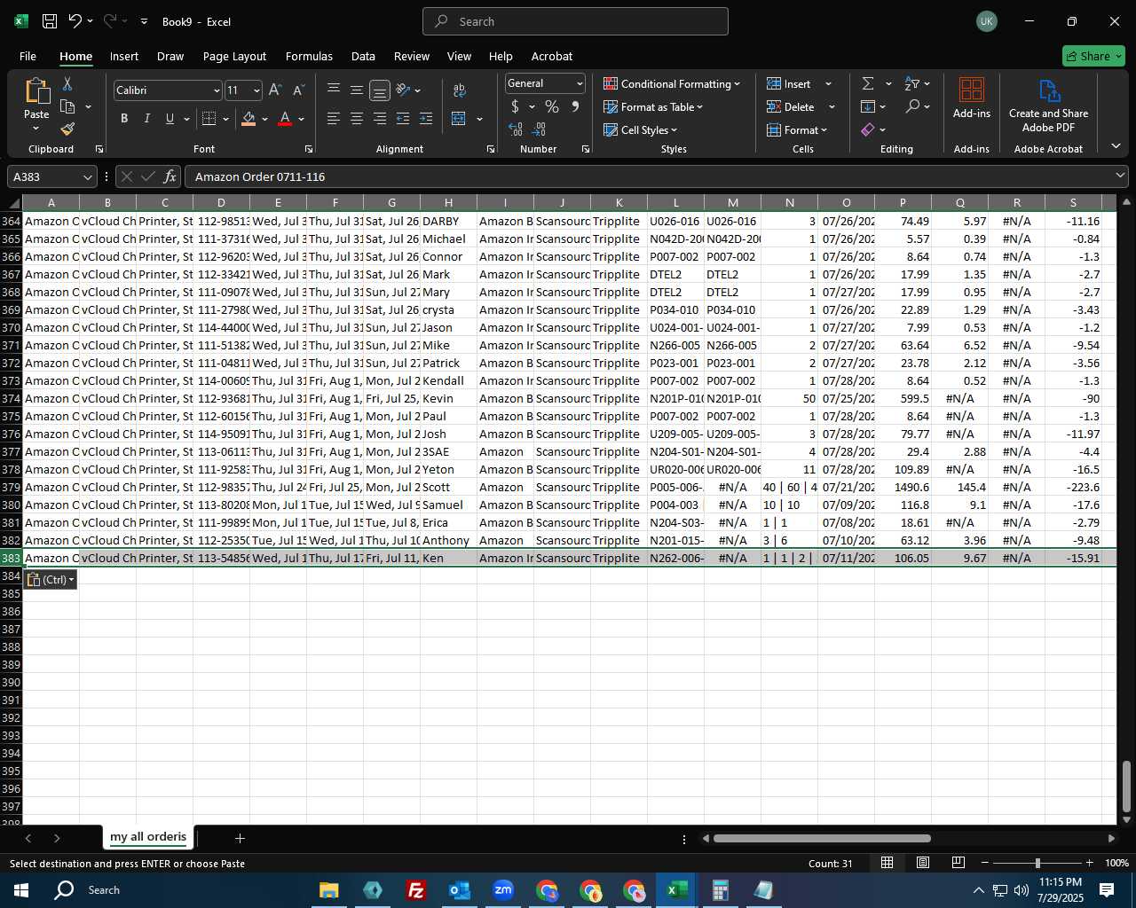Click Sort & Filter icon
1136x908 pixels.
coord(912,83)
